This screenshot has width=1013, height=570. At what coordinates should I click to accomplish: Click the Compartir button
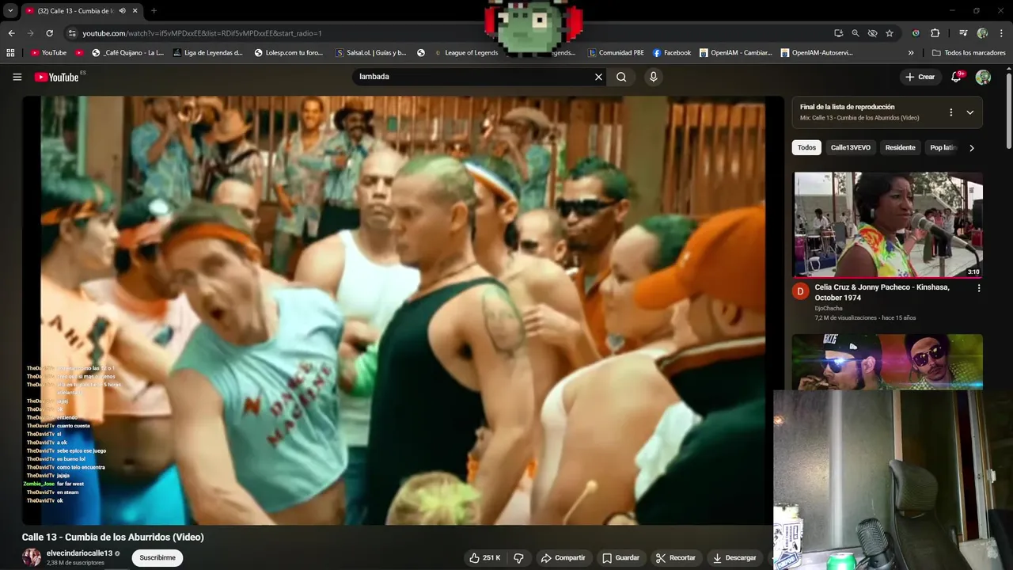[563, 557]
